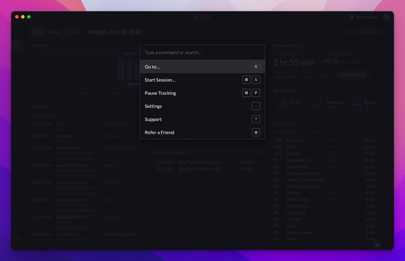Click the Breaks 42% ring in Breakdown

(x=356, y=105)
